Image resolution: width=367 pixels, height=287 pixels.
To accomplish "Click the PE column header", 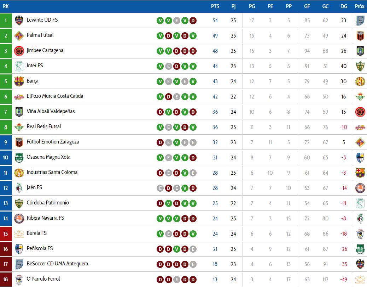I will click(270, 6).
